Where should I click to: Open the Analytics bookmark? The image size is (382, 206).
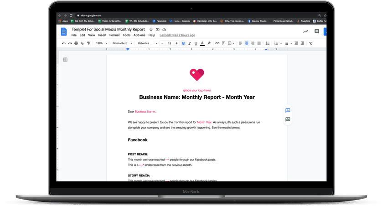[303, 21]
